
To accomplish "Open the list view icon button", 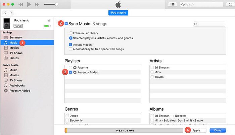I will (x=172, y=4).
